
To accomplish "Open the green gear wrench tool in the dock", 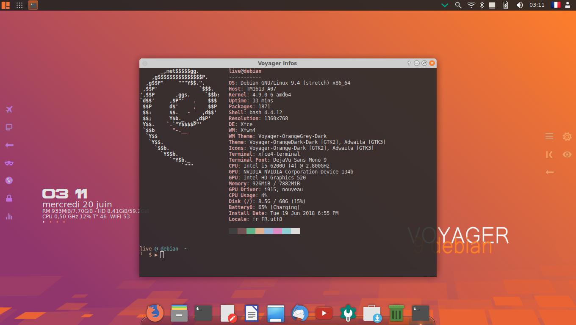I will pos(348,313).
